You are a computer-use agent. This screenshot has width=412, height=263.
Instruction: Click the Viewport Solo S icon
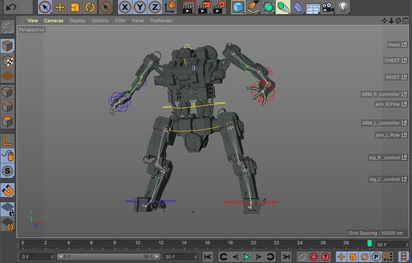[x=8, y=171]
